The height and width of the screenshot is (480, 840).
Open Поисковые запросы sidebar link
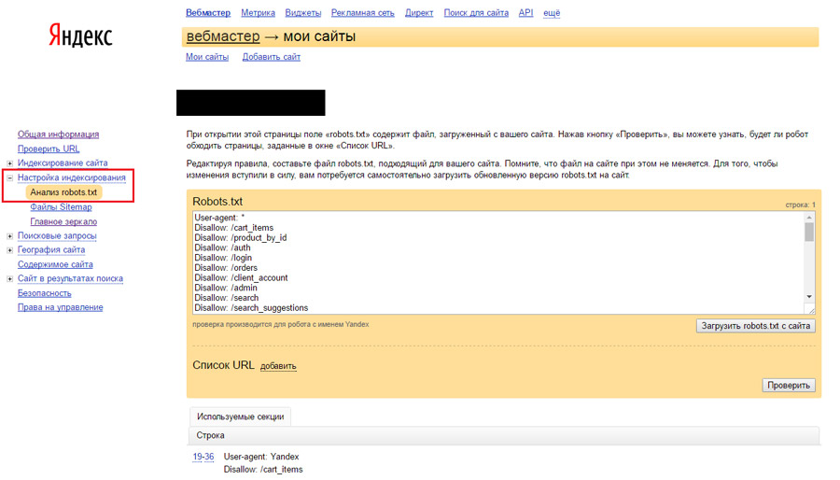[x=57, y=235]
